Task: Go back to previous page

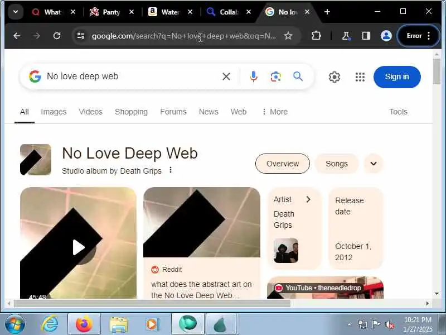Action: pyautogui.click(x=17, y=36)
